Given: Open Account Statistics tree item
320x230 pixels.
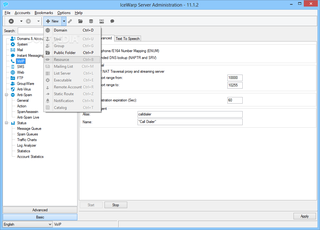Looking at the screenshot, I should point(30,157).
